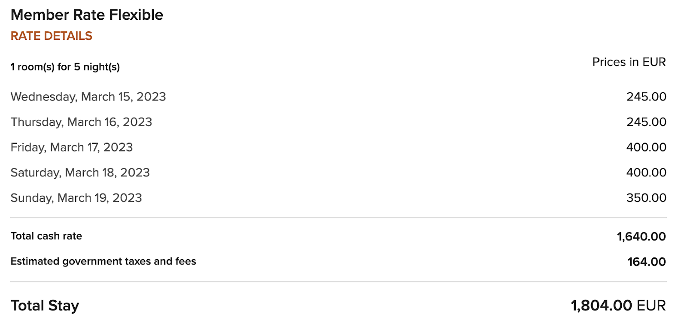The width and height of the screenshot is (687, 324).
Task: Click the Total cash rate label
Action: [46, 236]
